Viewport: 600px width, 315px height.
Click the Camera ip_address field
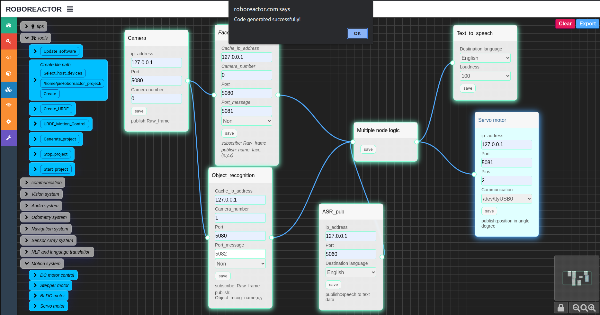click(x=157, y=63)
